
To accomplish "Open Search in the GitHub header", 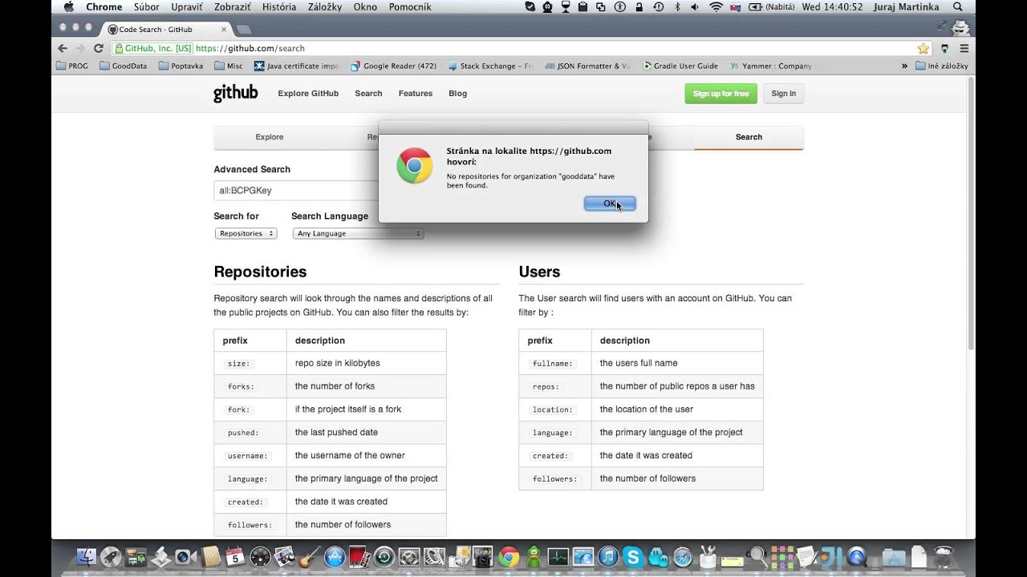I will coord(368,94).
